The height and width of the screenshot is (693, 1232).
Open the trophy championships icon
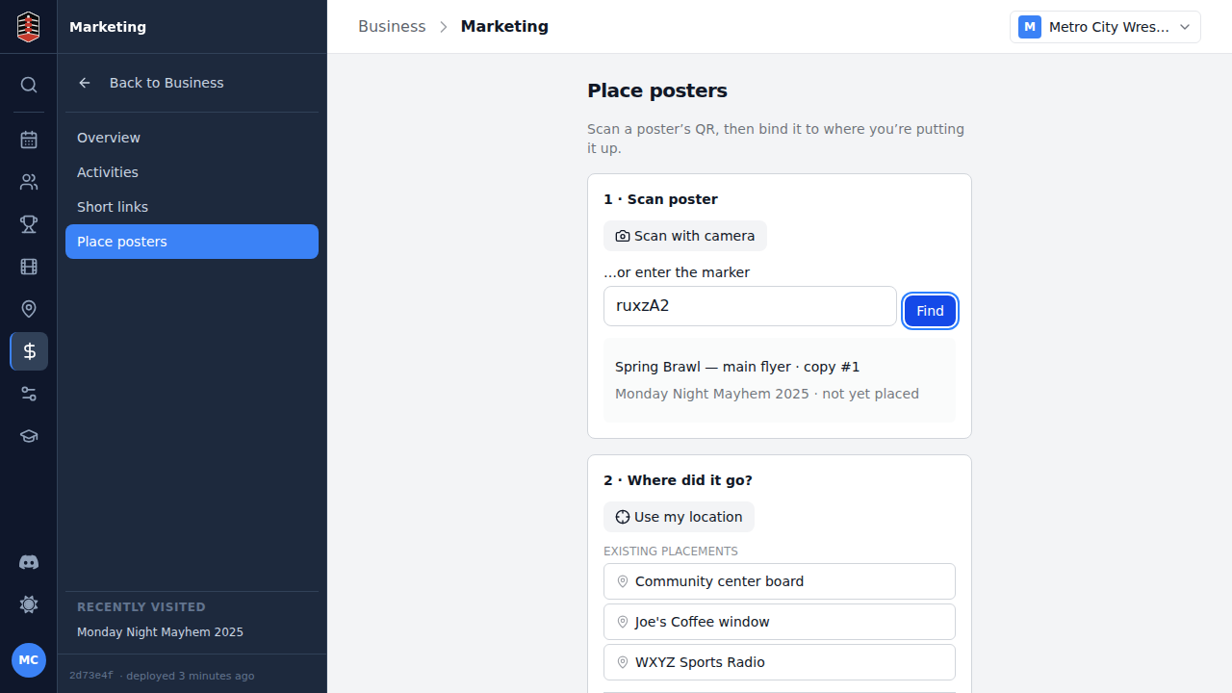[29, 224]
